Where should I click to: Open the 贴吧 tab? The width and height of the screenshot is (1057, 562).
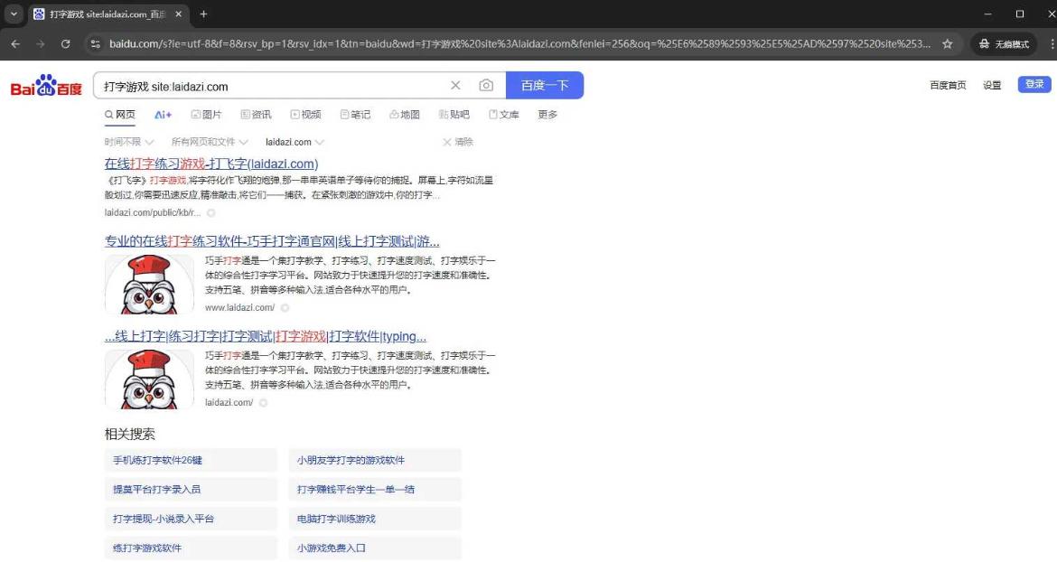pos(454,115)
